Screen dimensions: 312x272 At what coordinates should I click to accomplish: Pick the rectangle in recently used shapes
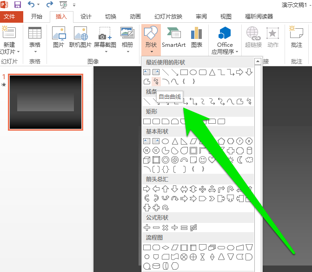coord(184,72)
